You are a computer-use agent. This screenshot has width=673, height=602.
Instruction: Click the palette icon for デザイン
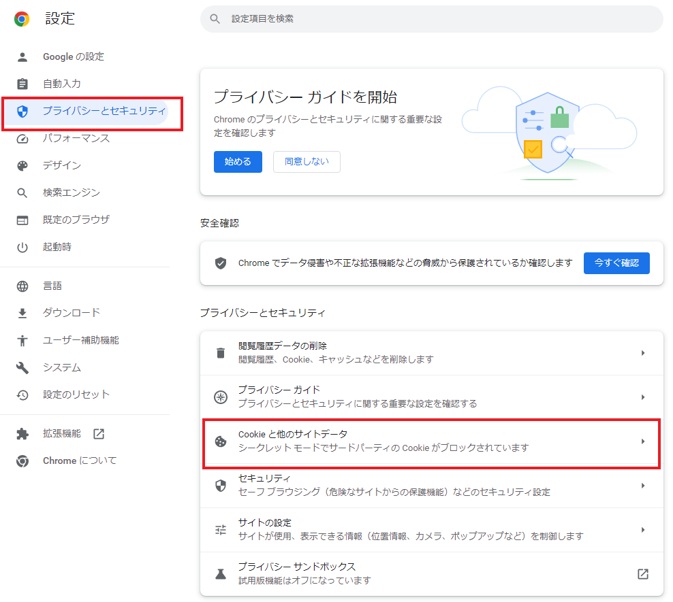pyautogui.click(x=22, y=166)
